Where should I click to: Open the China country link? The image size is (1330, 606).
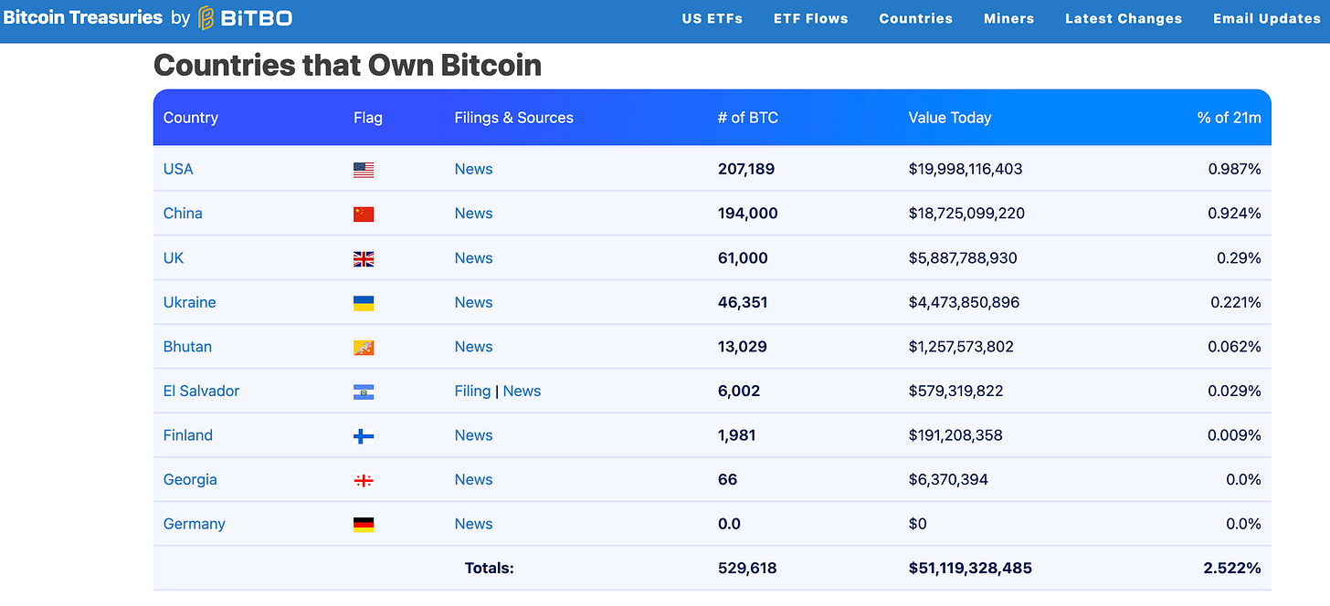(x=183, y=213)
